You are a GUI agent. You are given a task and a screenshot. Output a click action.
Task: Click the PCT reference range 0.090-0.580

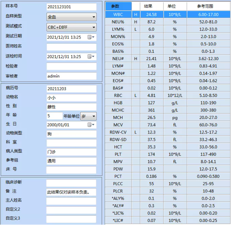[208, 177]
